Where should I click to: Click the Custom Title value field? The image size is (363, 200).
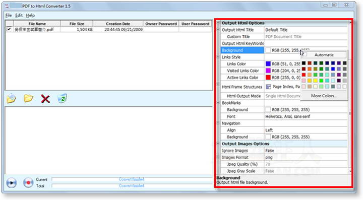point(306,37)
